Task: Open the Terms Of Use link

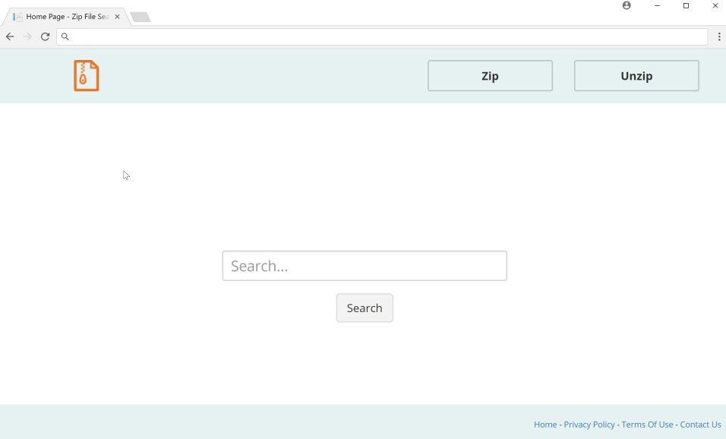Action: click(647, 424)
